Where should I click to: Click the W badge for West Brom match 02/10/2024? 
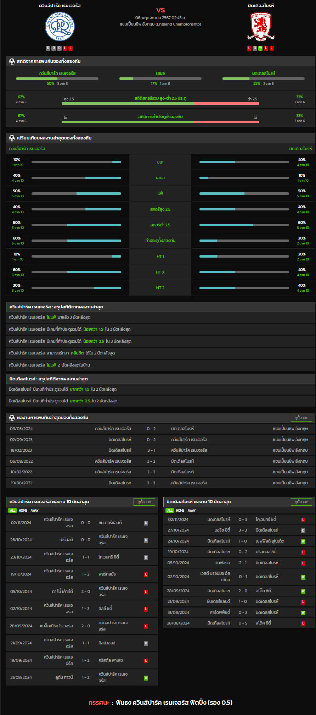303,577
